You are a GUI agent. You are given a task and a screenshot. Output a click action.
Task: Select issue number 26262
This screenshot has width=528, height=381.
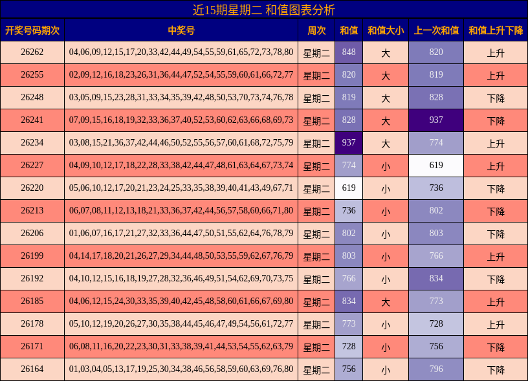(32, 52)
